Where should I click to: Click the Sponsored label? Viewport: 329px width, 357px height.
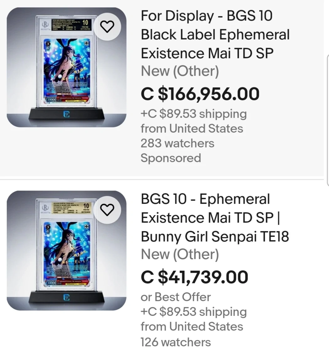170,158
